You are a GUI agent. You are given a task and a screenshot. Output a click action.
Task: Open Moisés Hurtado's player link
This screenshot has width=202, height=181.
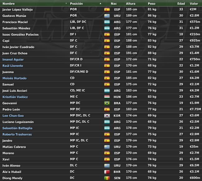[x=14, y=78]
